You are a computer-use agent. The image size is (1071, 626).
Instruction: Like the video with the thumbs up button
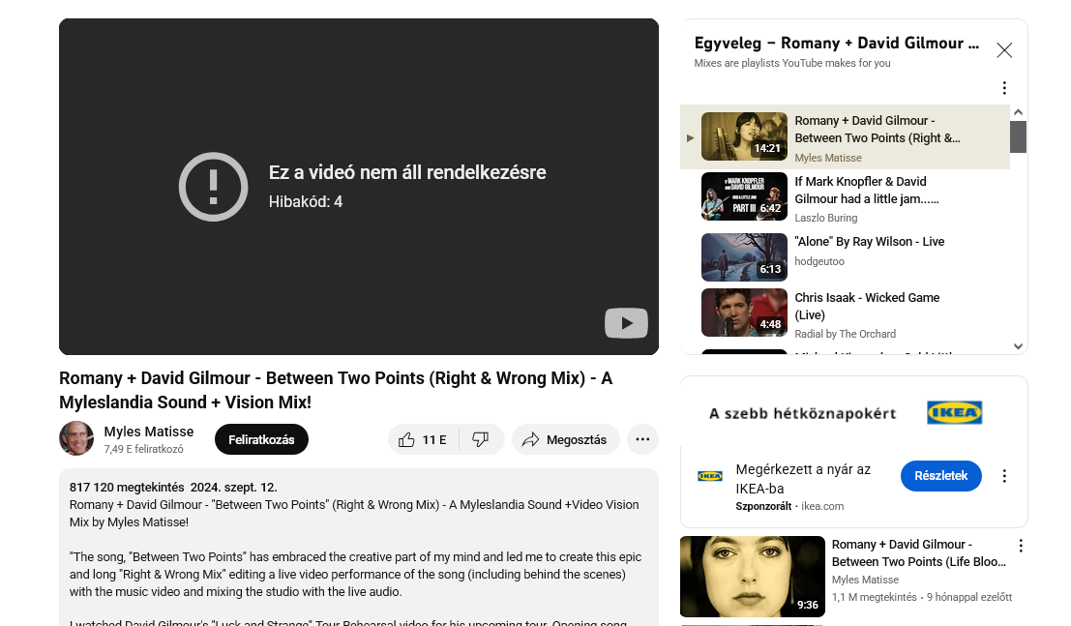coord(424,439)
